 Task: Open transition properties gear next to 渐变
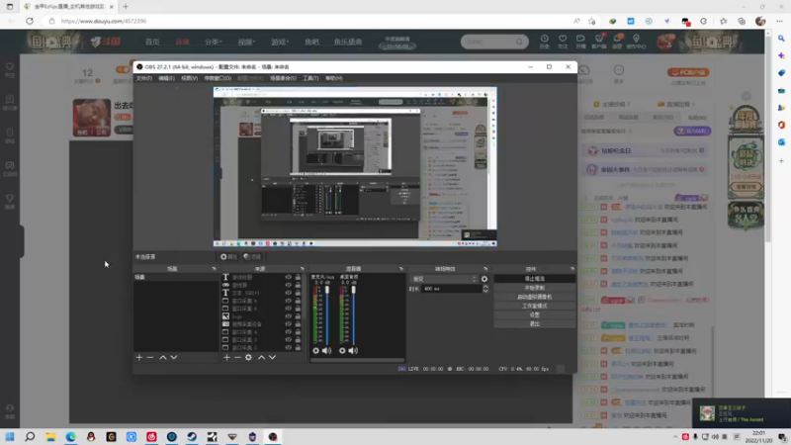pyautogui.click(x=484, y=279)
